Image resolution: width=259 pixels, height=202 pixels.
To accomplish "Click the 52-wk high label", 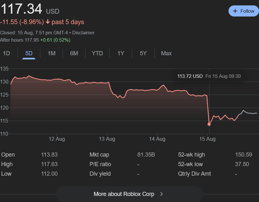I will pyautogui.click(x=191, y=155).
